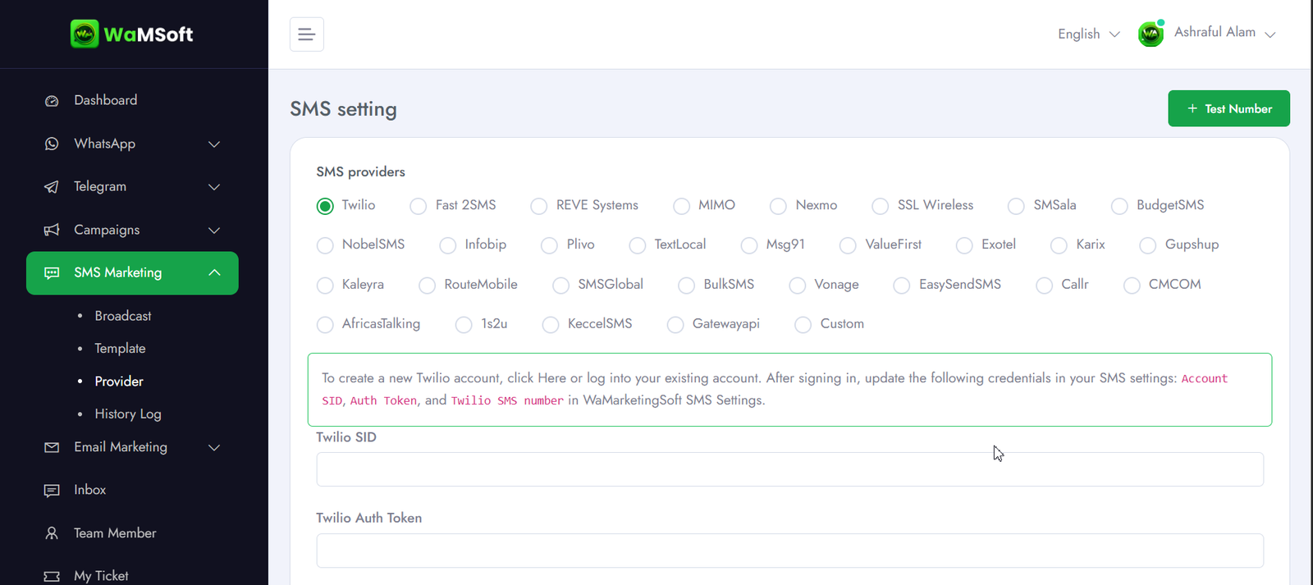1313x585 pixels.
Task: Choose REVE Systems as provider
Action: click(539, 206)
